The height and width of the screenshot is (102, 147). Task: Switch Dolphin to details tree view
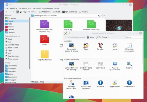(24, 12)
